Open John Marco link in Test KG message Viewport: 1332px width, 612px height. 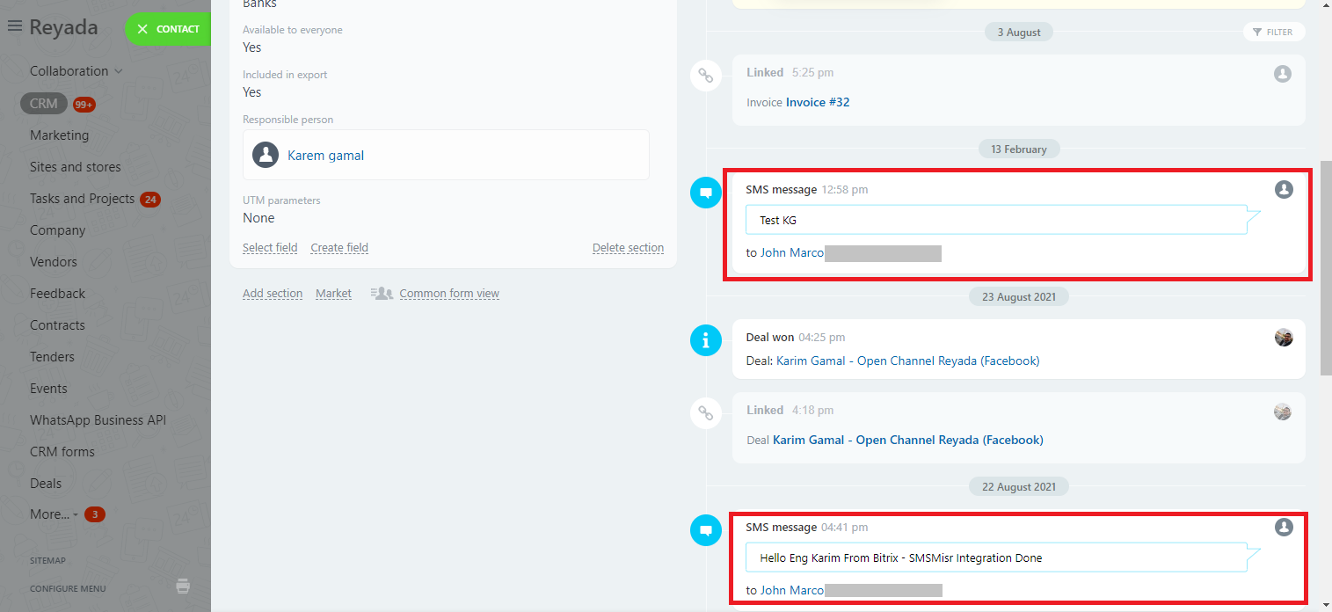pos(791,253)
